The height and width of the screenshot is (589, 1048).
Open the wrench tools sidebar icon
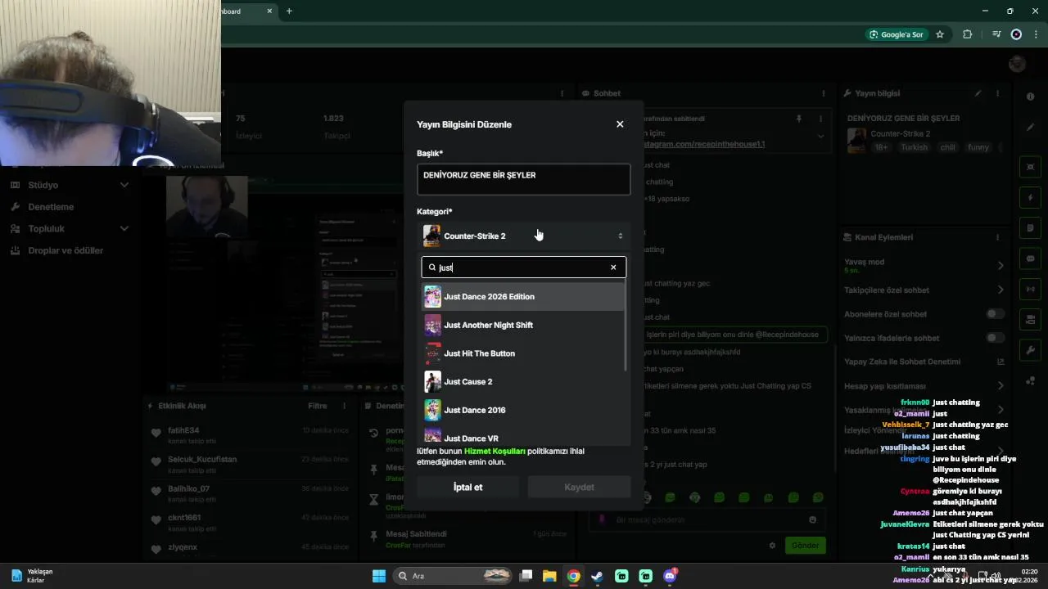coord(1030,350)
